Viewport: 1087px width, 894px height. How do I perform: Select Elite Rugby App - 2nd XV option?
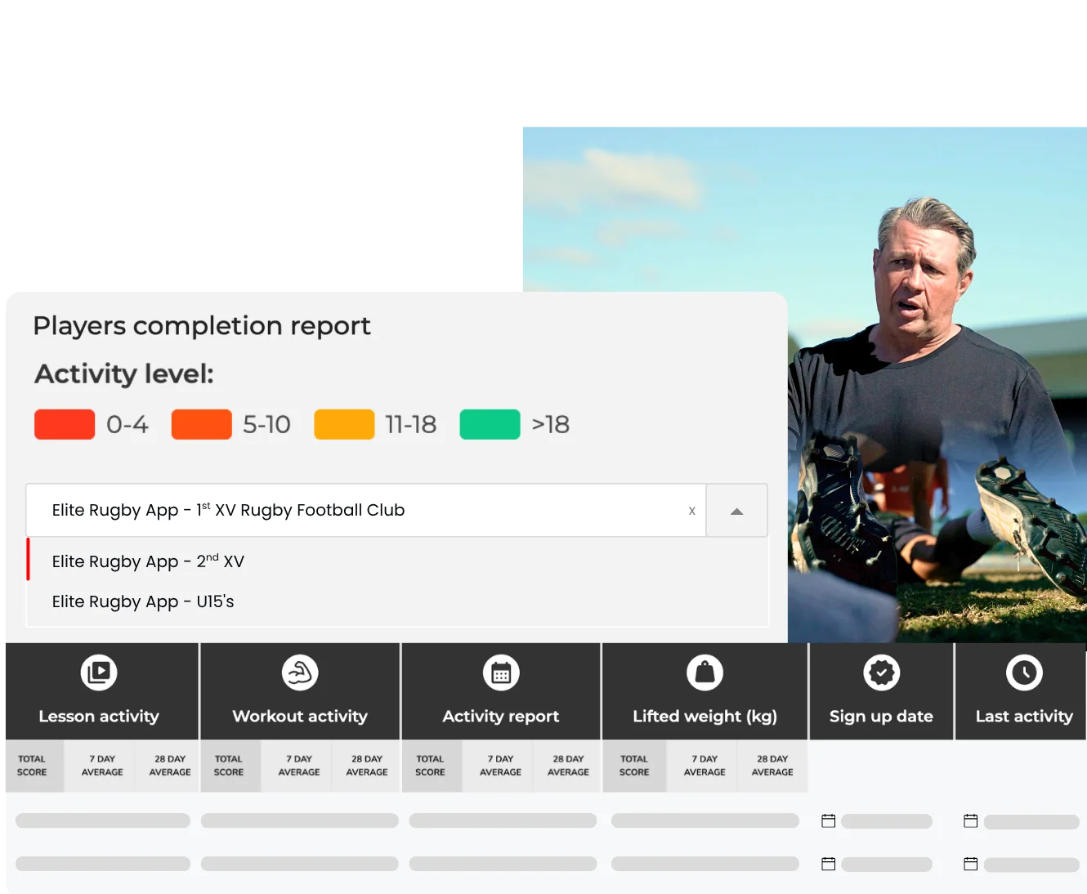[398, 561]
